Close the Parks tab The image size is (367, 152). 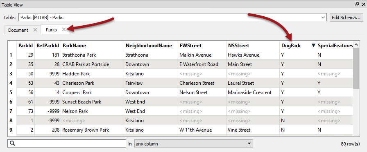(x=63, y=29)
